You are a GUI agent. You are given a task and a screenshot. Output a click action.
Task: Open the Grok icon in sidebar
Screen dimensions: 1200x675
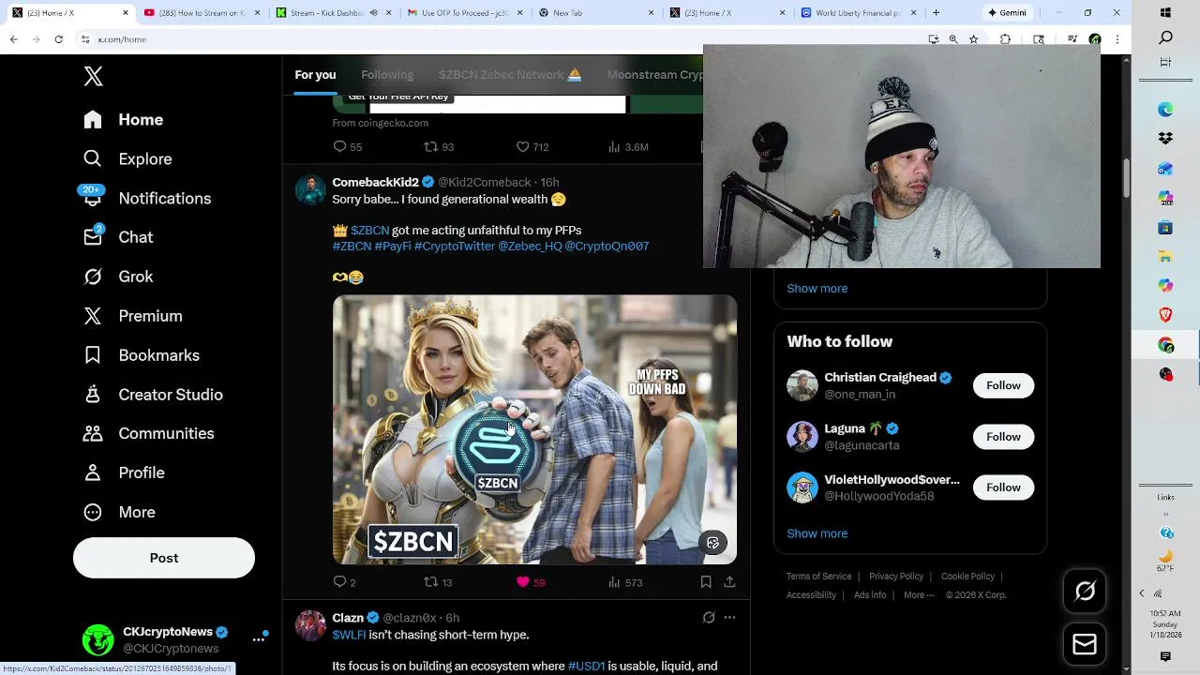pos(92,277)
